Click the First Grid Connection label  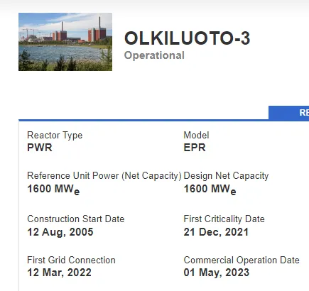(71, 260)
